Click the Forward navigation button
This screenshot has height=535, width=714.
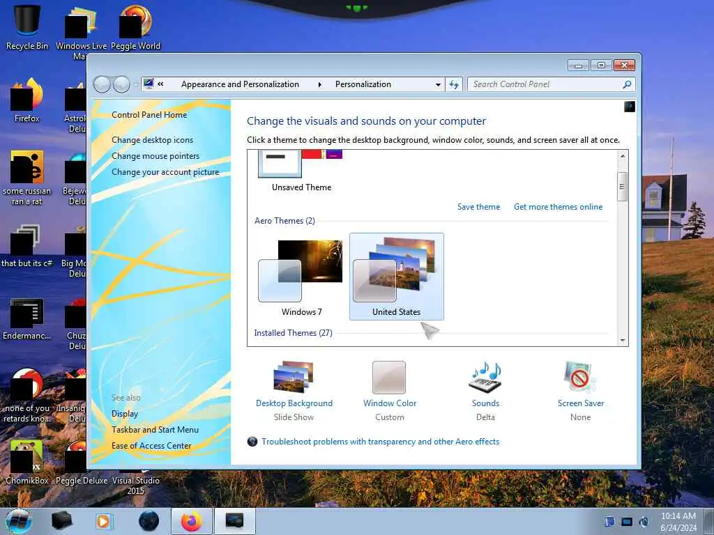[121, 84]
